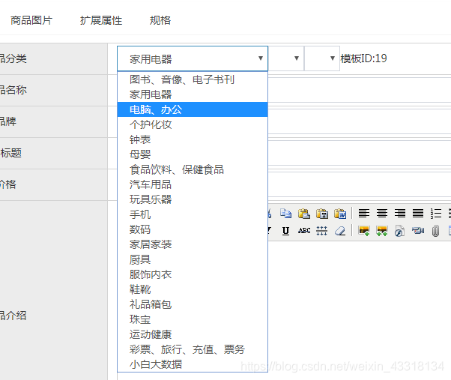Image resolution: width=451 pixels, height=380 pixels.
Task: Insert a Flash file
Action: 400,231
